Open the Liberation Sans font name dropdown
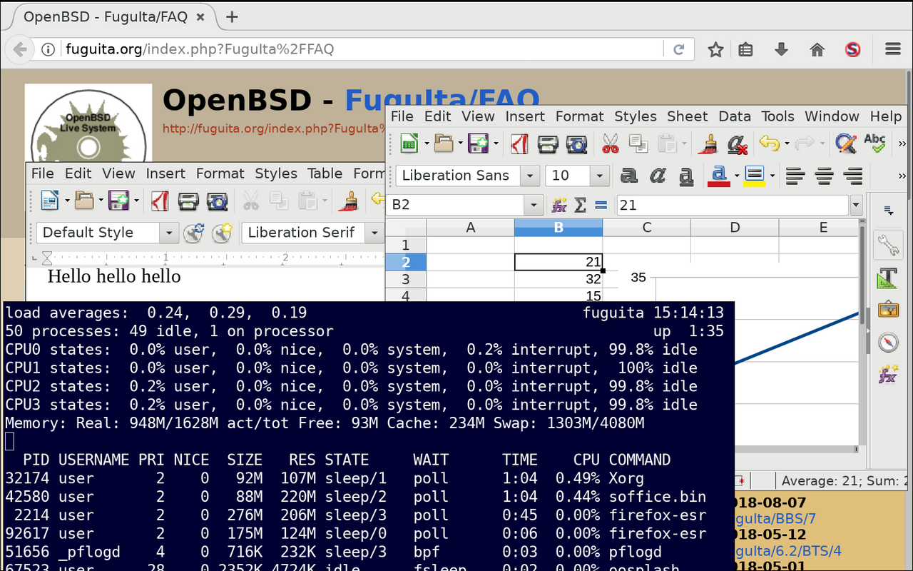The height and width of the screenshot is (571, 913). 530,176
